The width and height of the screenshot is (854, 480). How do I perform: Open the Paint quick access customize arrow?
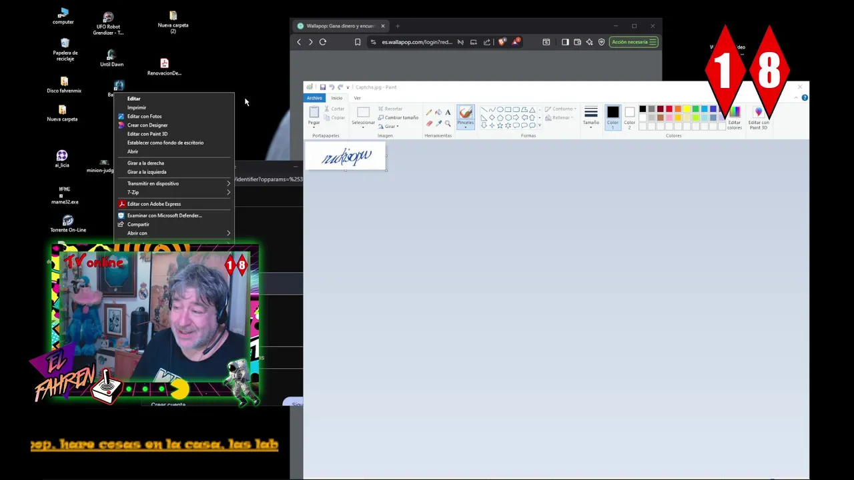pyautogui.click(x=348, y=87)
